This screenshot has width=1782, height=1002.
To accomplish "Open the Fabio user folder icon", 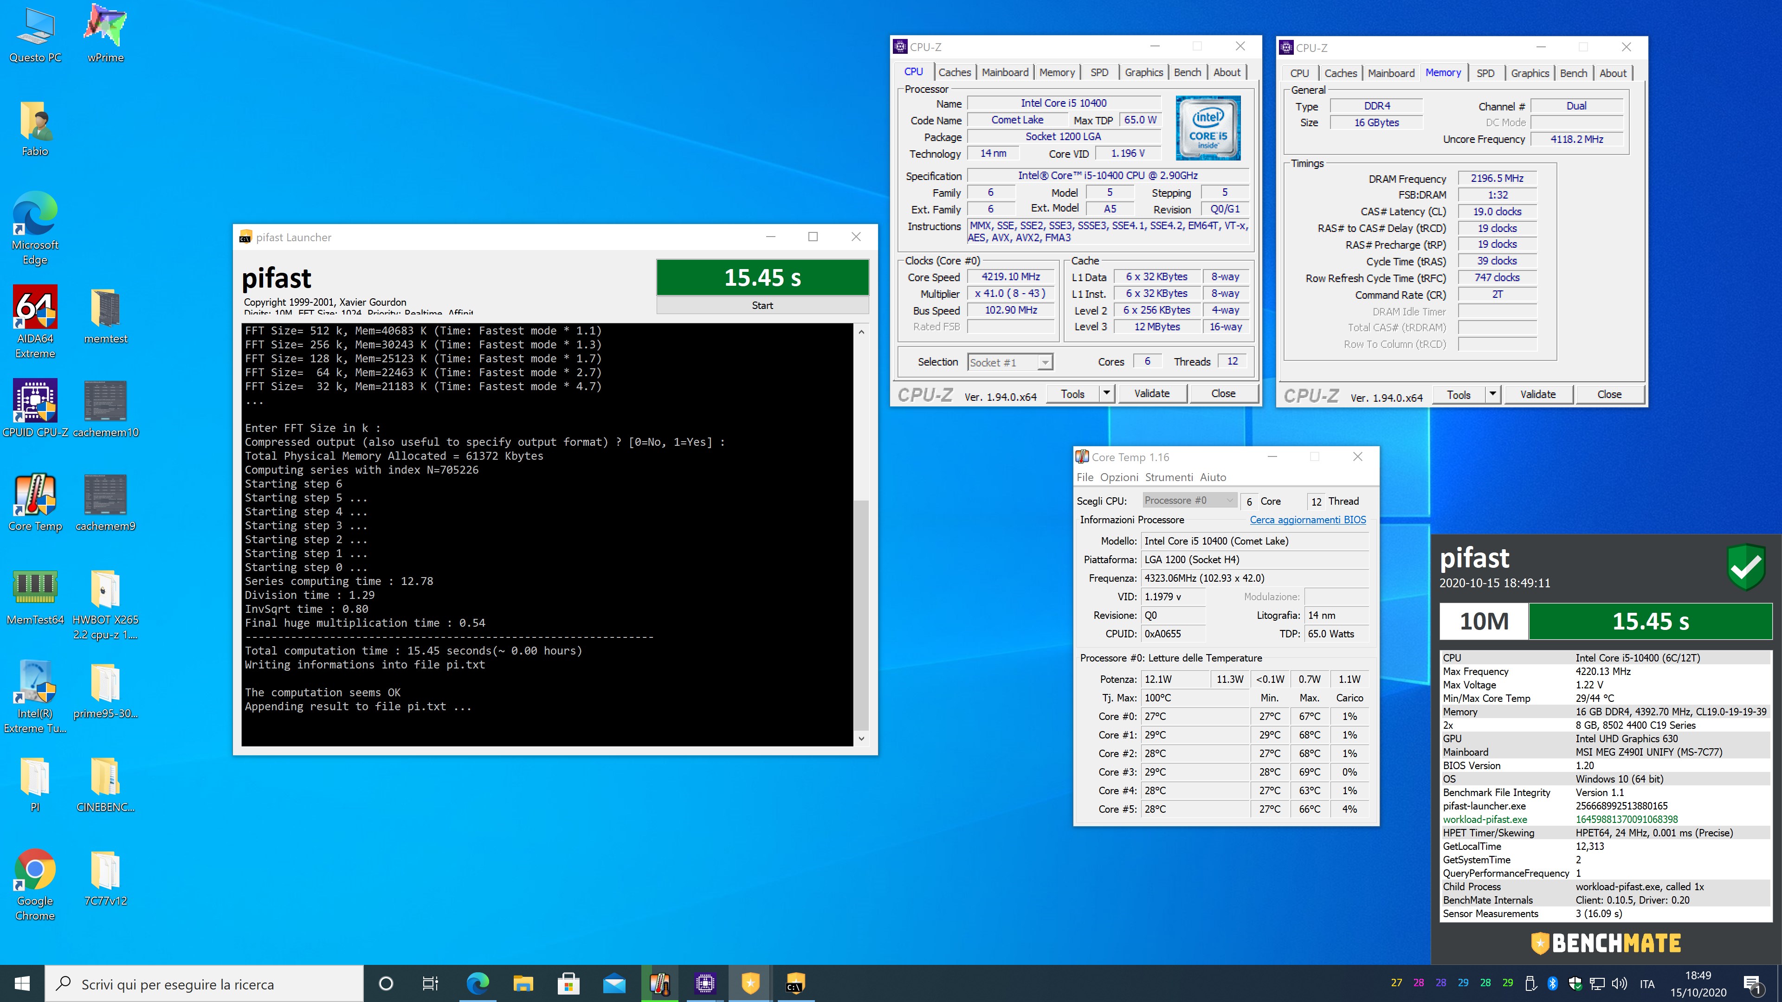I will 35,128.
